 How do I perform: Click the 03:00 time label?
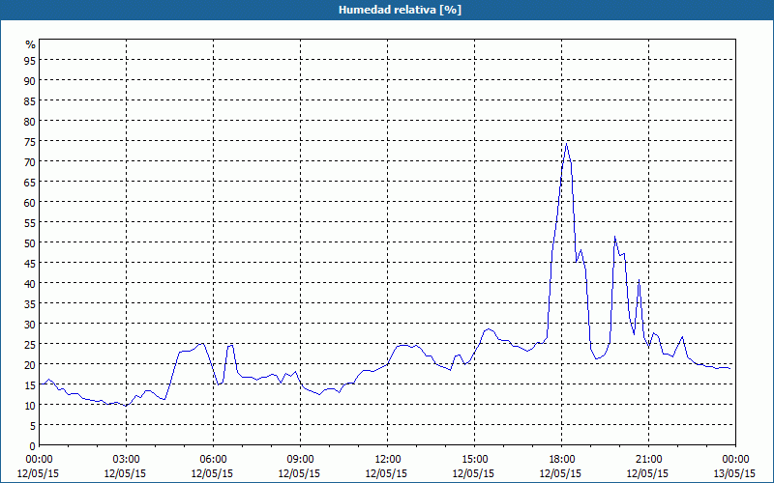coord(127,460)
